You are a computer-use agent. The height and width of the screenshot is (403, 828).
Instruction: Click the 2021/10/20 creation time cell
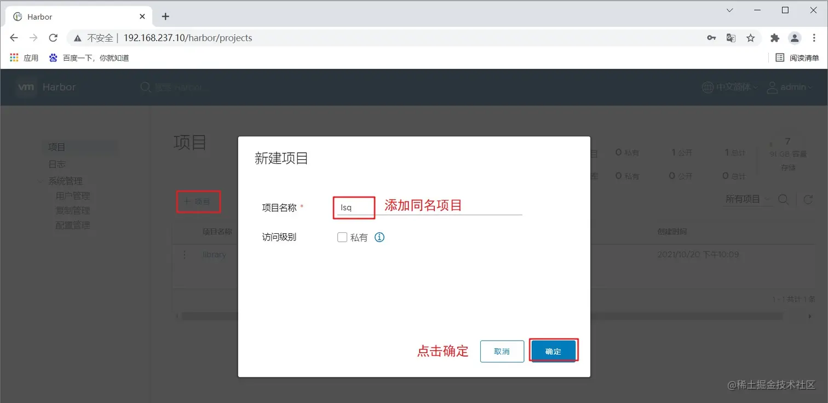pyautogui.click(x=698, y=255)
